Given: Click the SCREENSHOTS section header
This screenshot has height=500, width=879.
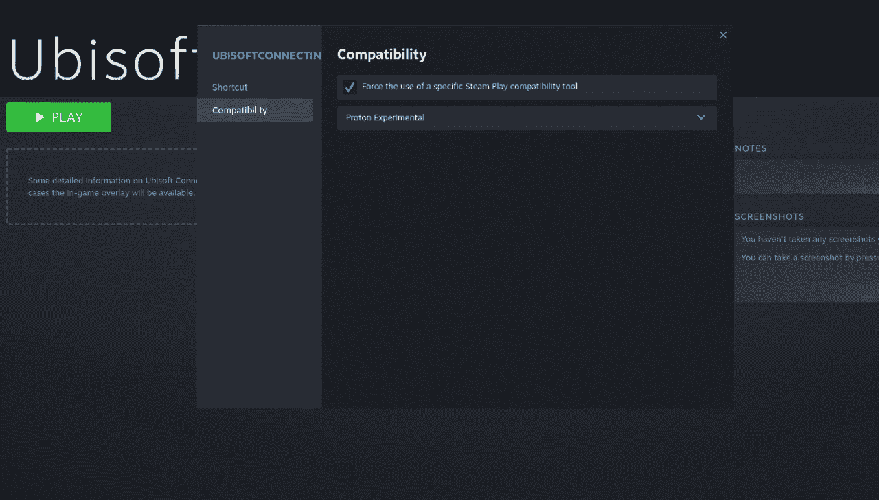Looking at the screenshot, I should click(x=769, y=216).
